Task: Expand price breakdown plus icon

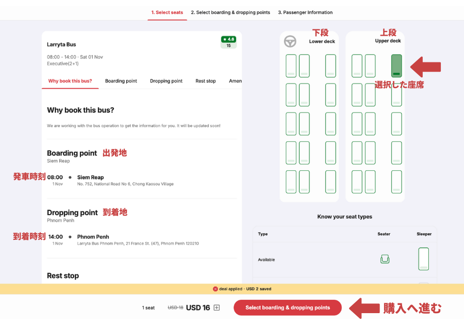Action: point(217,307)
